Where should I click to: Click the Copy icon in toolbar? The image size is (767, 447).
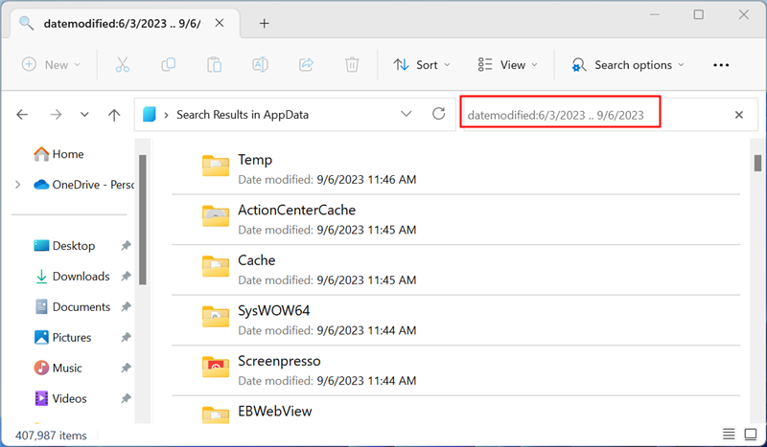168,65
